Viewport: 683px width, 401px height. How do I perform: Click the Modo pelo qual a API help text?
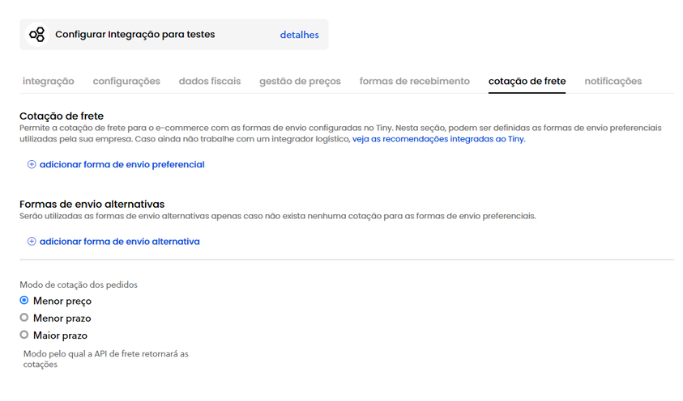click(x=106, y=359)
